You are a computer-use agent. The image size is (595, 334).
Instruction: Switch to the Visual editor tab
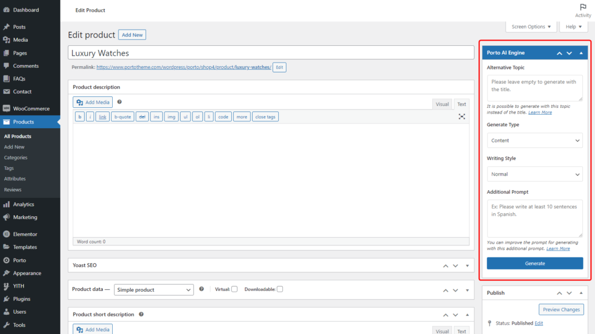pos(442,104)
